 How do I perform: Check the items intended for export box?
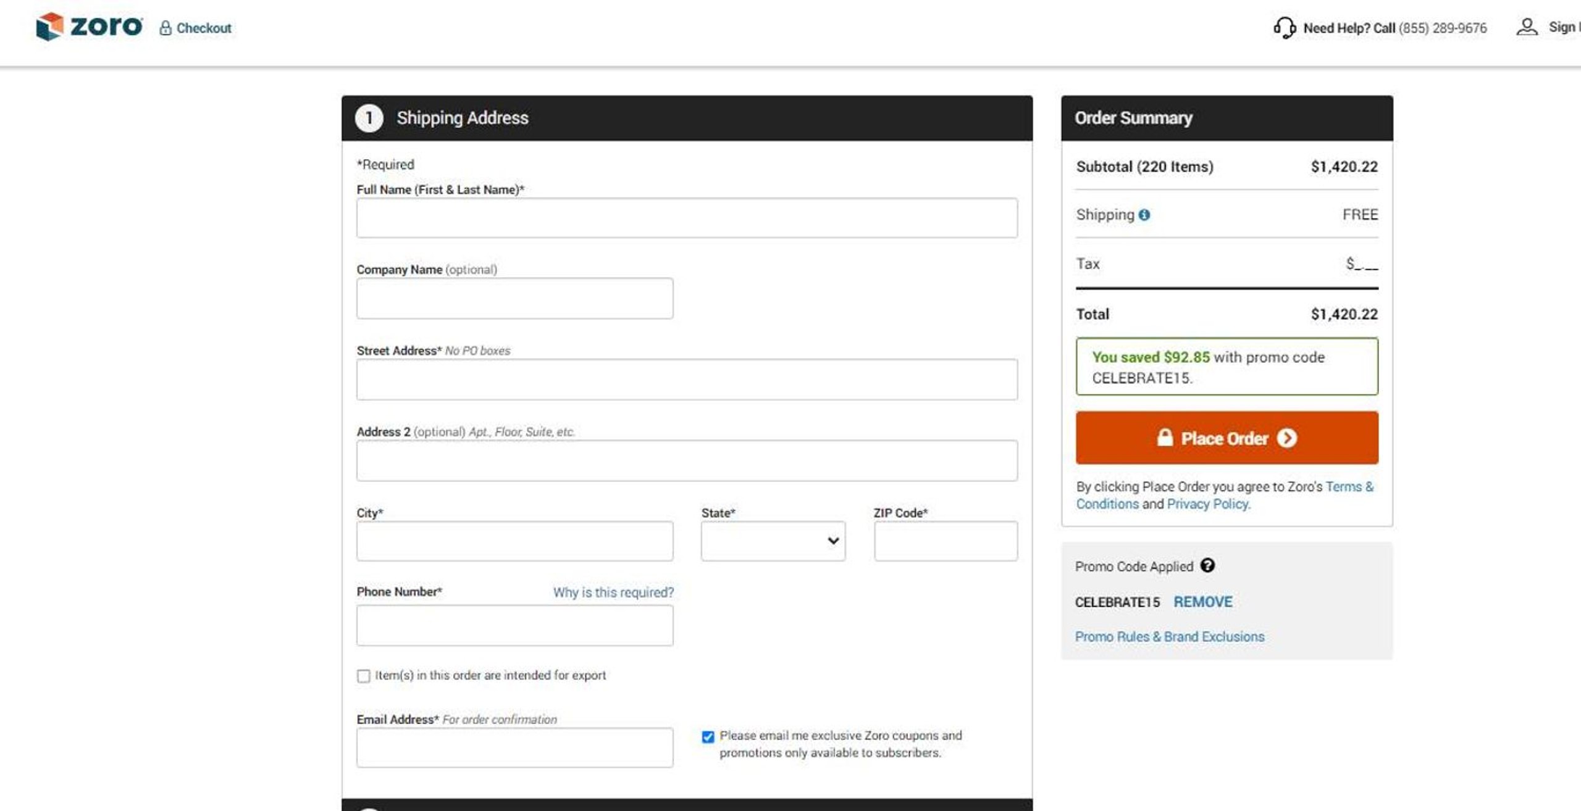point(364,676)
